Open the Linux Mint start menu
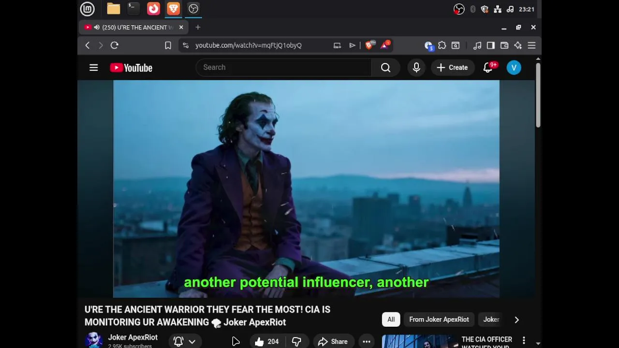The image size is (619, 348). coord(87,9)
